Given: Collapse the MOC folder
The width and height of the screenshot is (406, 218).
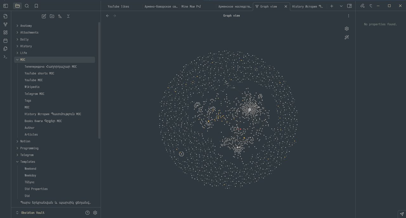Looking at the screenshot, I should tap(55, 60).
